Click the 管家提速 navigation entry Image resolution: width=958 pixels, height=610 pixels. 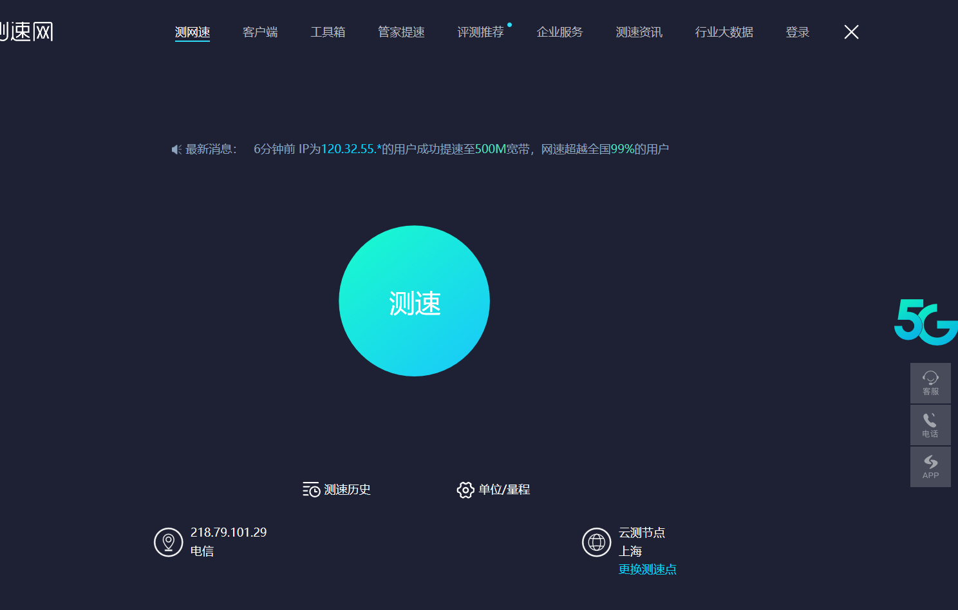(401, 32)
